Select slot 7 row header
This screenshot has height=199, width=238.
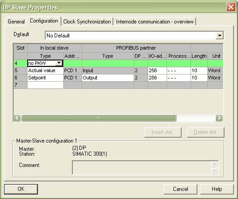(x=20, y=85)
